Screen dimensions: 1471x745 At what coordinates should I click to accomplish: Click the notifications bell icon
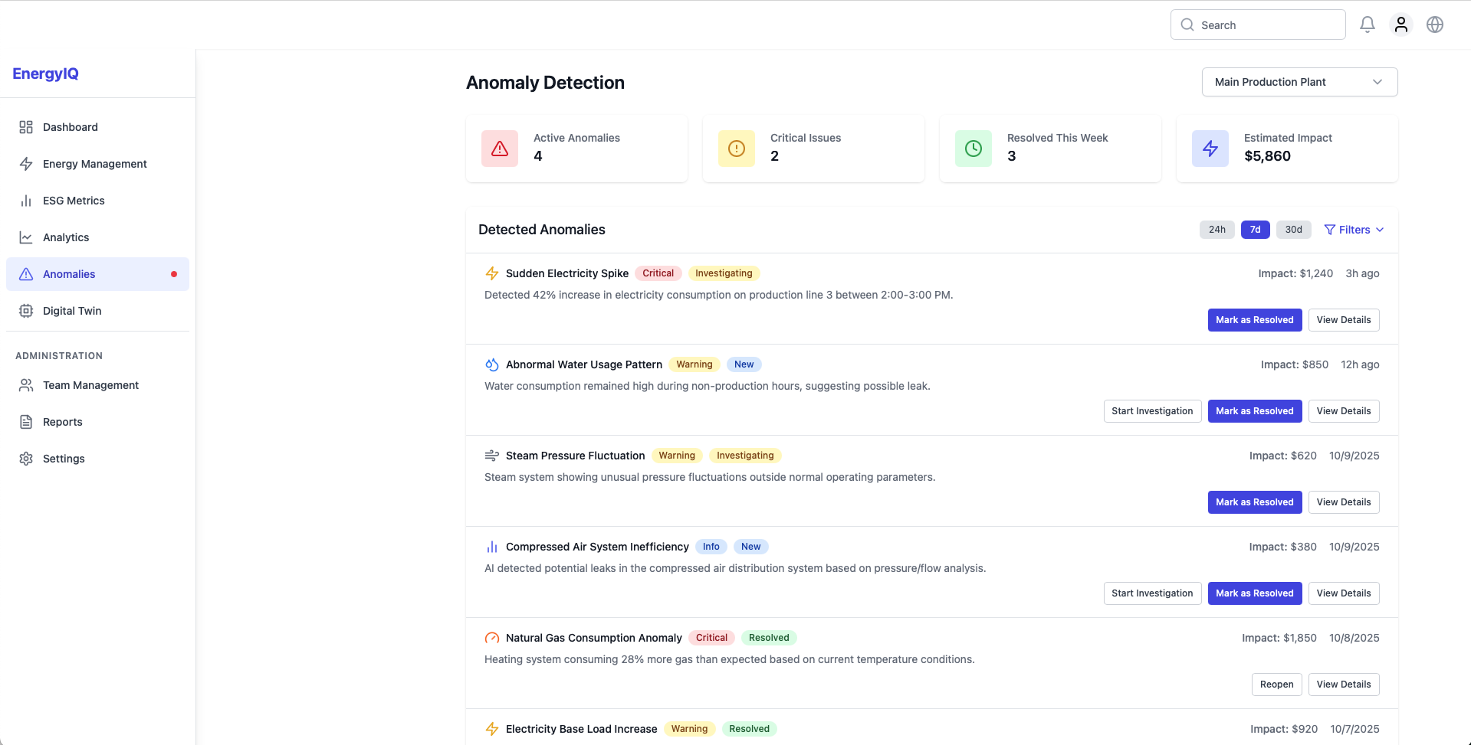click(x=1367, y=25)
